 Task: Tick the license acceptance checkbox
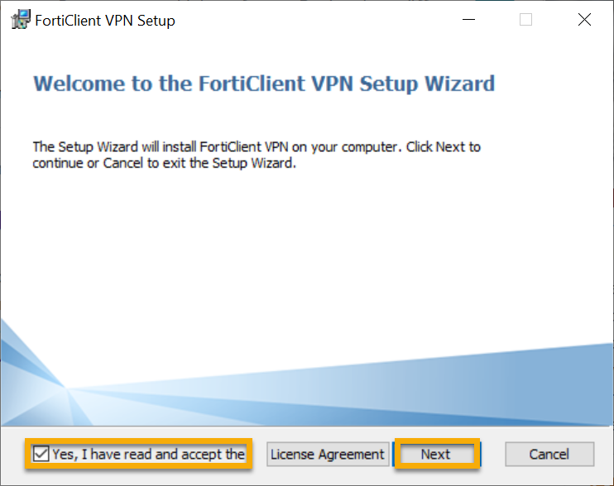coord(41,454)
